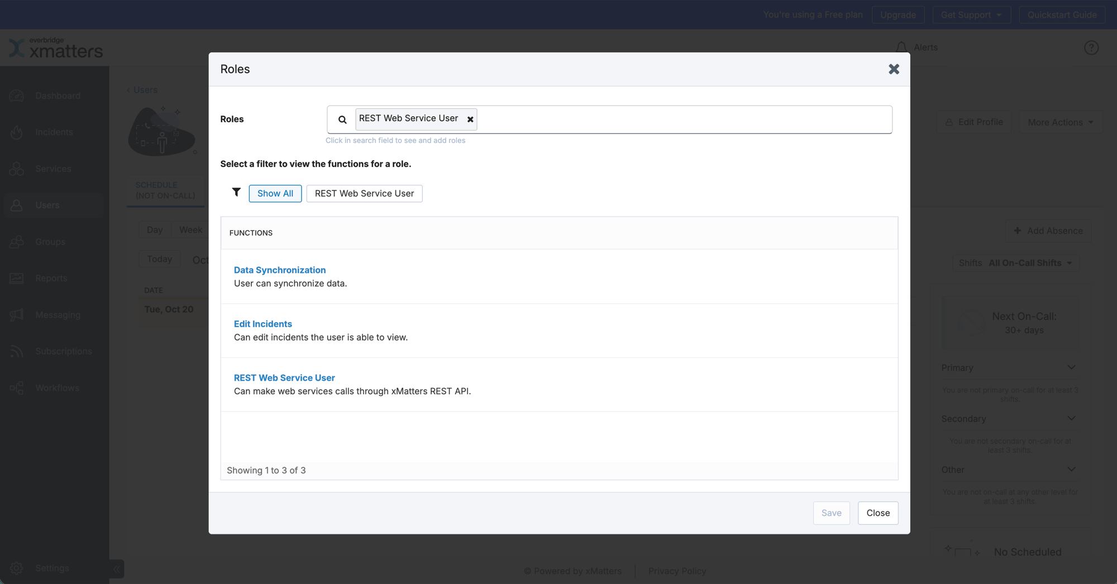Click the Save button in Roles dialog
This screenshot has height=584, width=1117.
coord(831,513)
